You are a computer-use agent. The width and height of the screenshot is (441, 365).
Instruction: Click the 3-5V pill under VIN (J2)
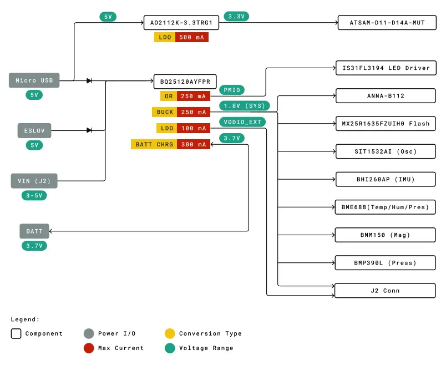point(34,195)
